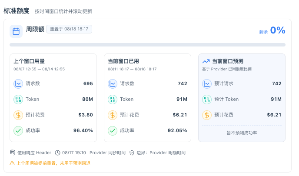Click 预计 Token label
The image size is (299, 176).
click(x=226, y=99)
